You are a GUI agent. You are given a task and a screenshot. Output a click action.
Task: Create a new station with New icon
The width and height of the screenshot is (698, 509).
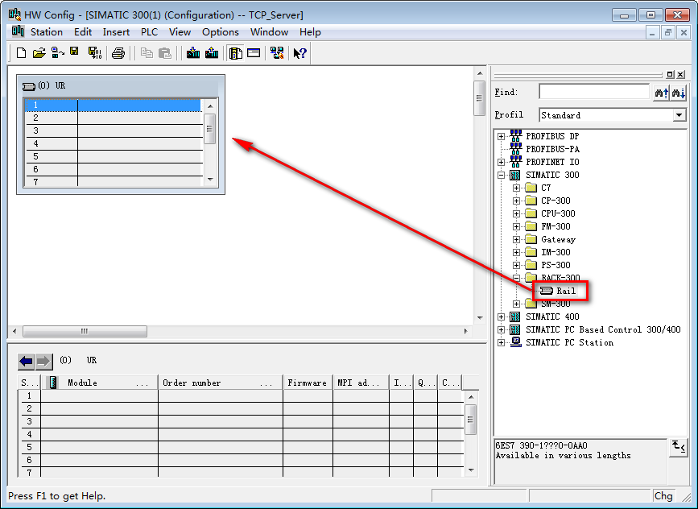coord(21,53)
